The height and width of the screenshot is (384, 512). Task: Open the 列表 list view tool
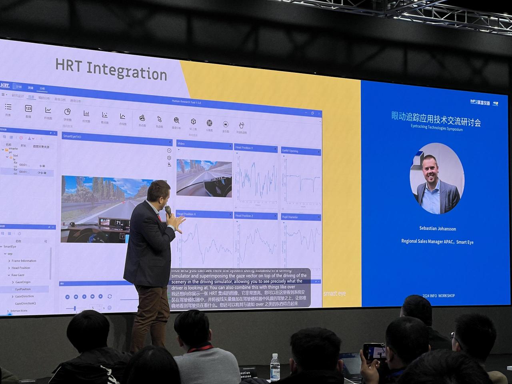click(x=8, y=109)
